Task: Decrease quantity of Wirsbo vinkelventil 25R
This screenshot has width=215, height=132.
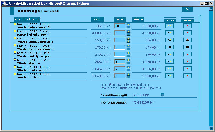Action: pos(128,42)
